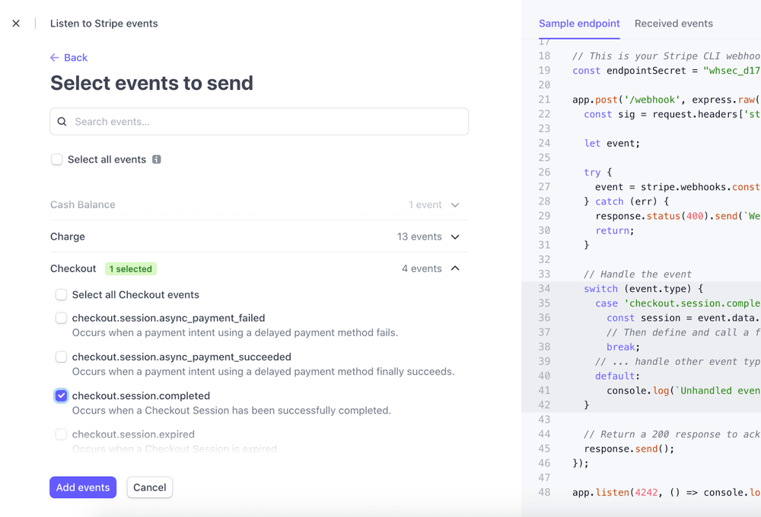Open the Cash Balance category row
This screenshot has height=517, width=761.
click(x=260, y=205)
